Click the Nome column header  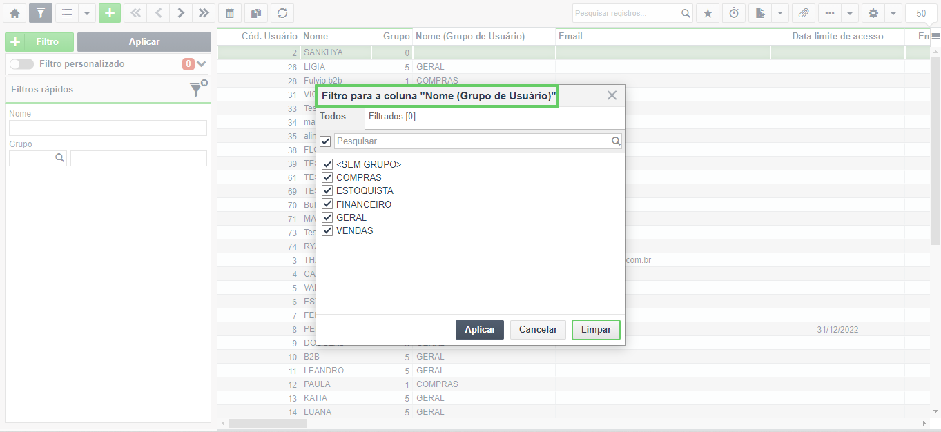[x=335, y=36]
